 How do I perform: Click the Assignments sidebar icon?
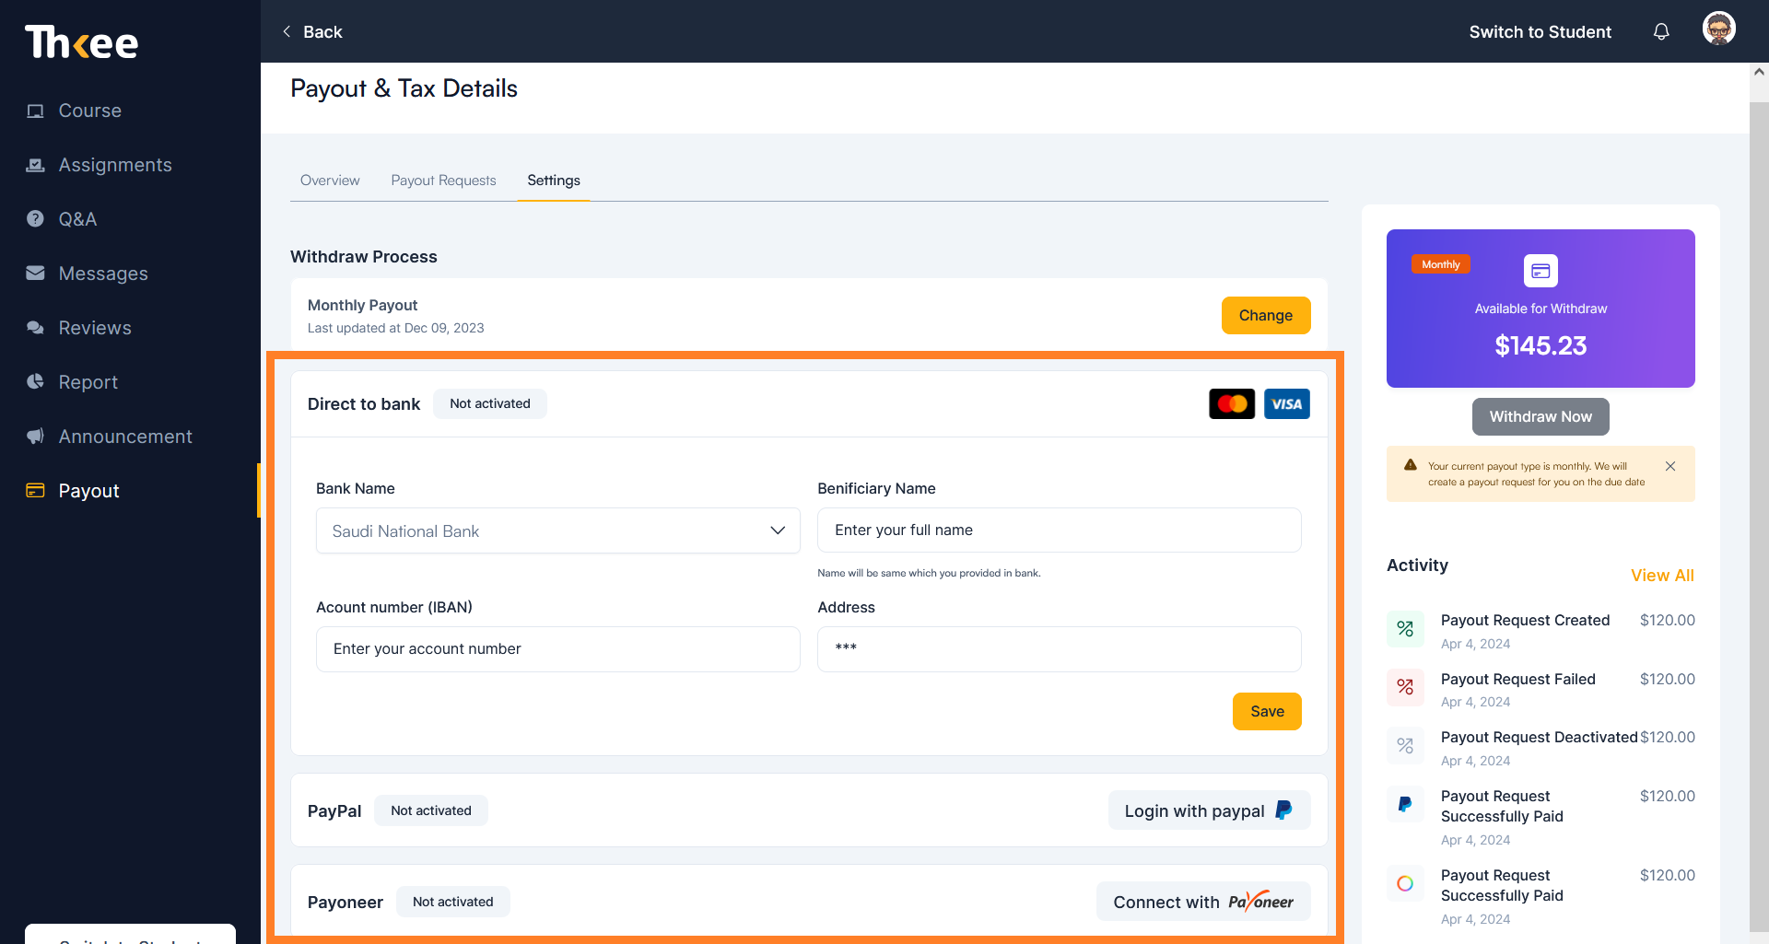35,165
